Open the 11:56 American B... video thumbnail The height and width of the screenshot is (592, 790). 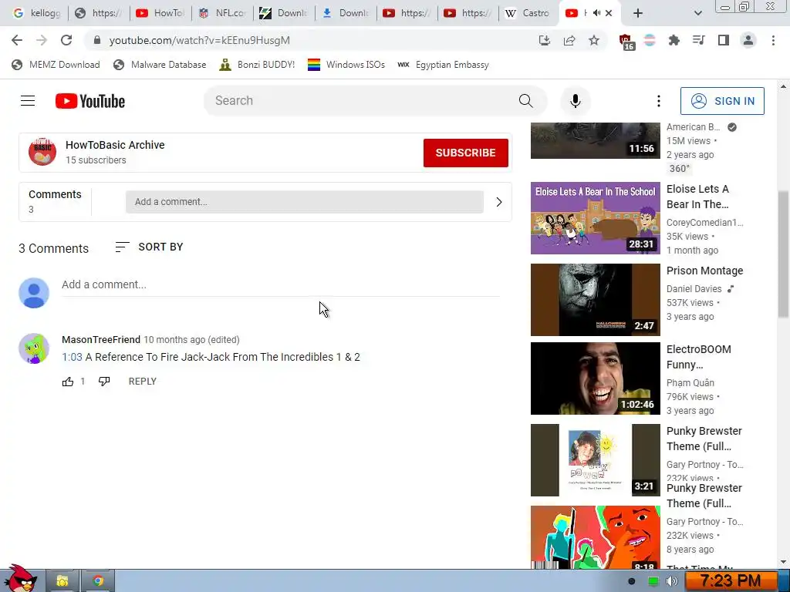click(595, 140)
